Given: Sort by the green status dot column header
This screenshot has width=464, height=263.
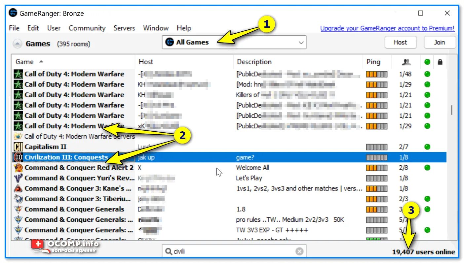Looking at the screenshot, I should (427, 62).
